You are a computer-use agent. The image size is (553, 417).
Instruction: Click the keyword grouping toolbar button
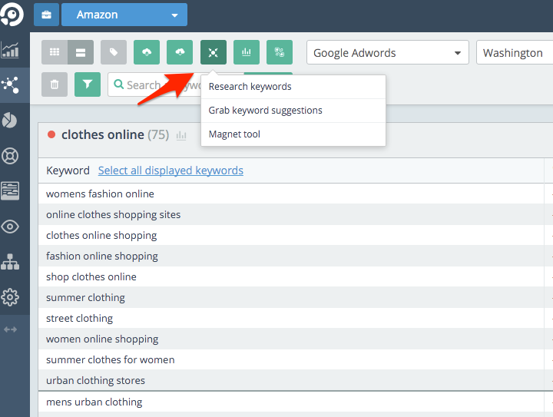(x=280, y=52)
